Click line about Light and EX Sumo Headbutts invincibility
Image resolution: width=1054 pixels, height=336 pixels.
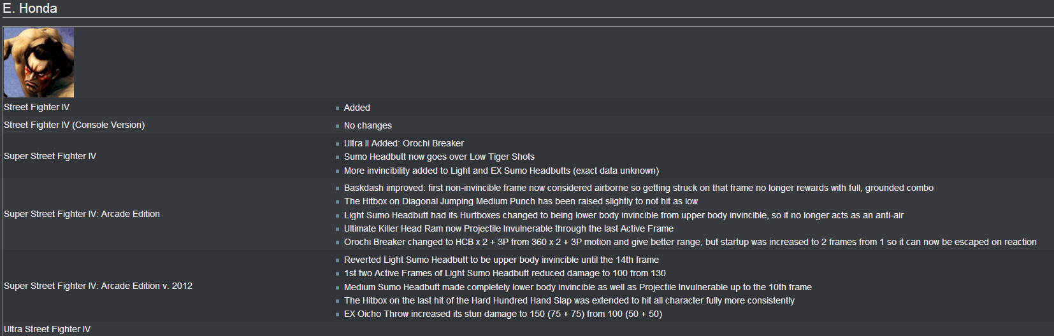(x=502, y=171)
